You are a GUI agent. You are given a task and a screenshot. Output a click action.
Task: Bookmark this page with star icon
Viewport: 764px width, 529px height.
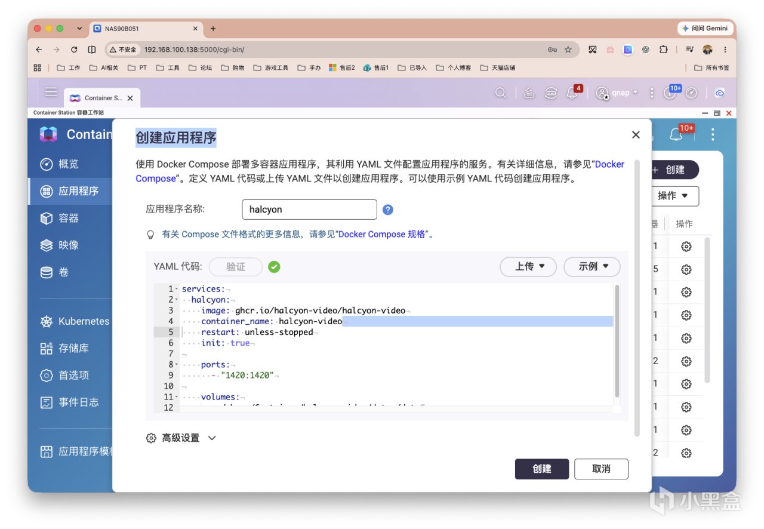(568, 50)
